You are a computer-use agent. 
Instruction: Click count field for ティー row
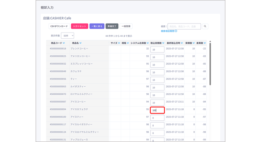157,80
